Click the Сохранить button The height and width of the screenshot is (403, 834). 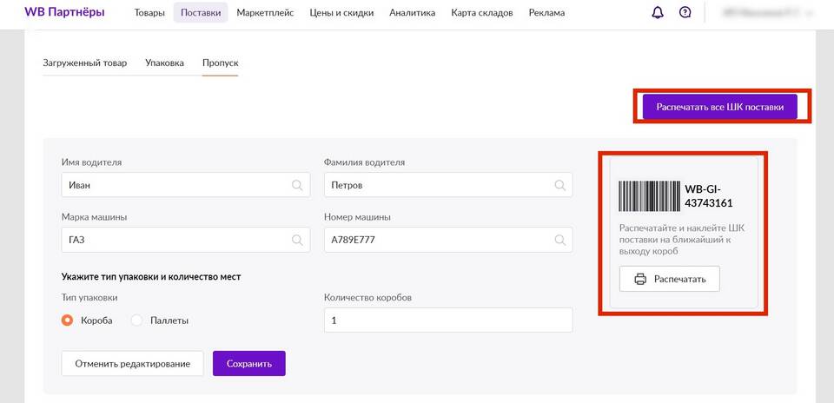[x=249, y=364]
